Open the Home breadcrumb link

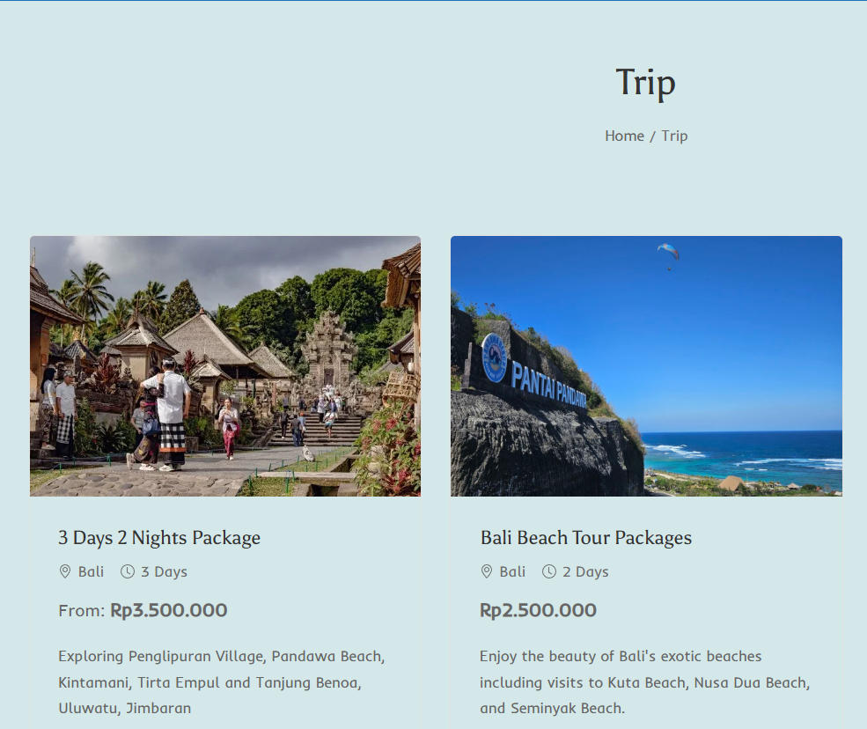pyautogui.click(x=624, y=136)
